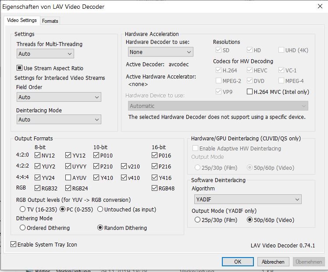Uncheck the v410 output format
Viewport: 328px width, 272px height.
[124, 178]
